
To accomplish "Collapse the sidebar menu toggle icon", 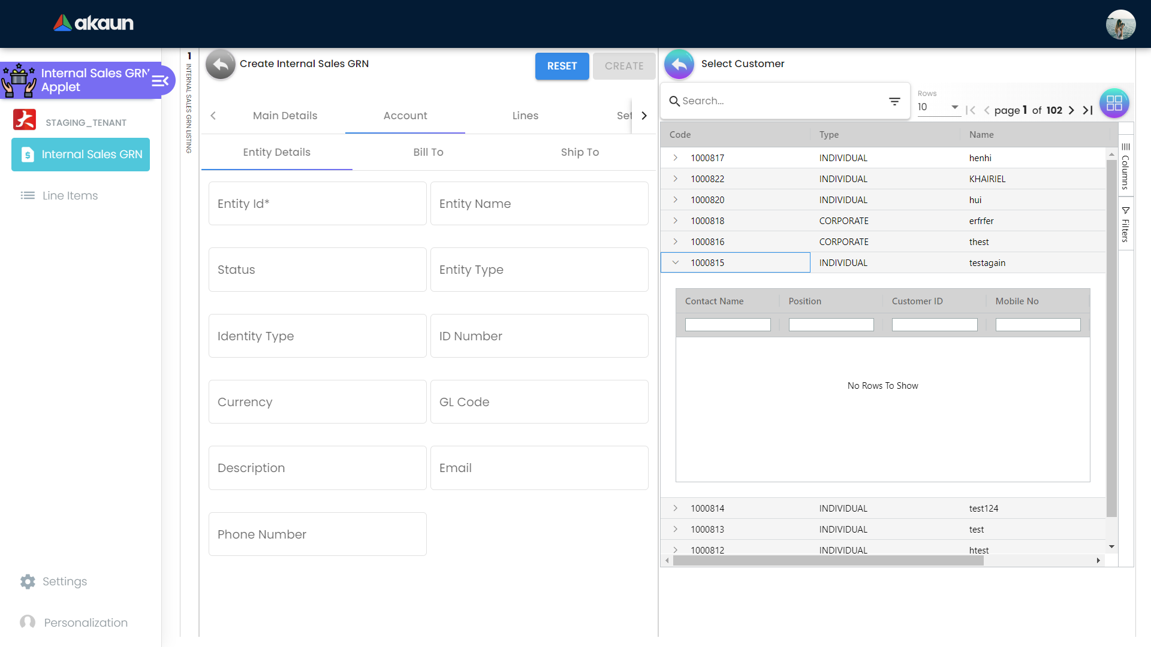I will point(160,81).
